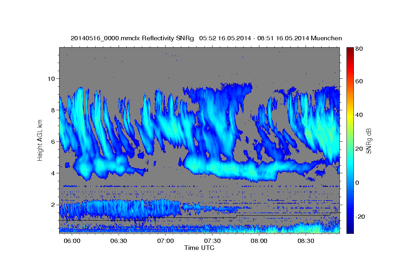Click the dark blue bottom of the colorbar
This screenshot has height=280, width=420.
350,230
